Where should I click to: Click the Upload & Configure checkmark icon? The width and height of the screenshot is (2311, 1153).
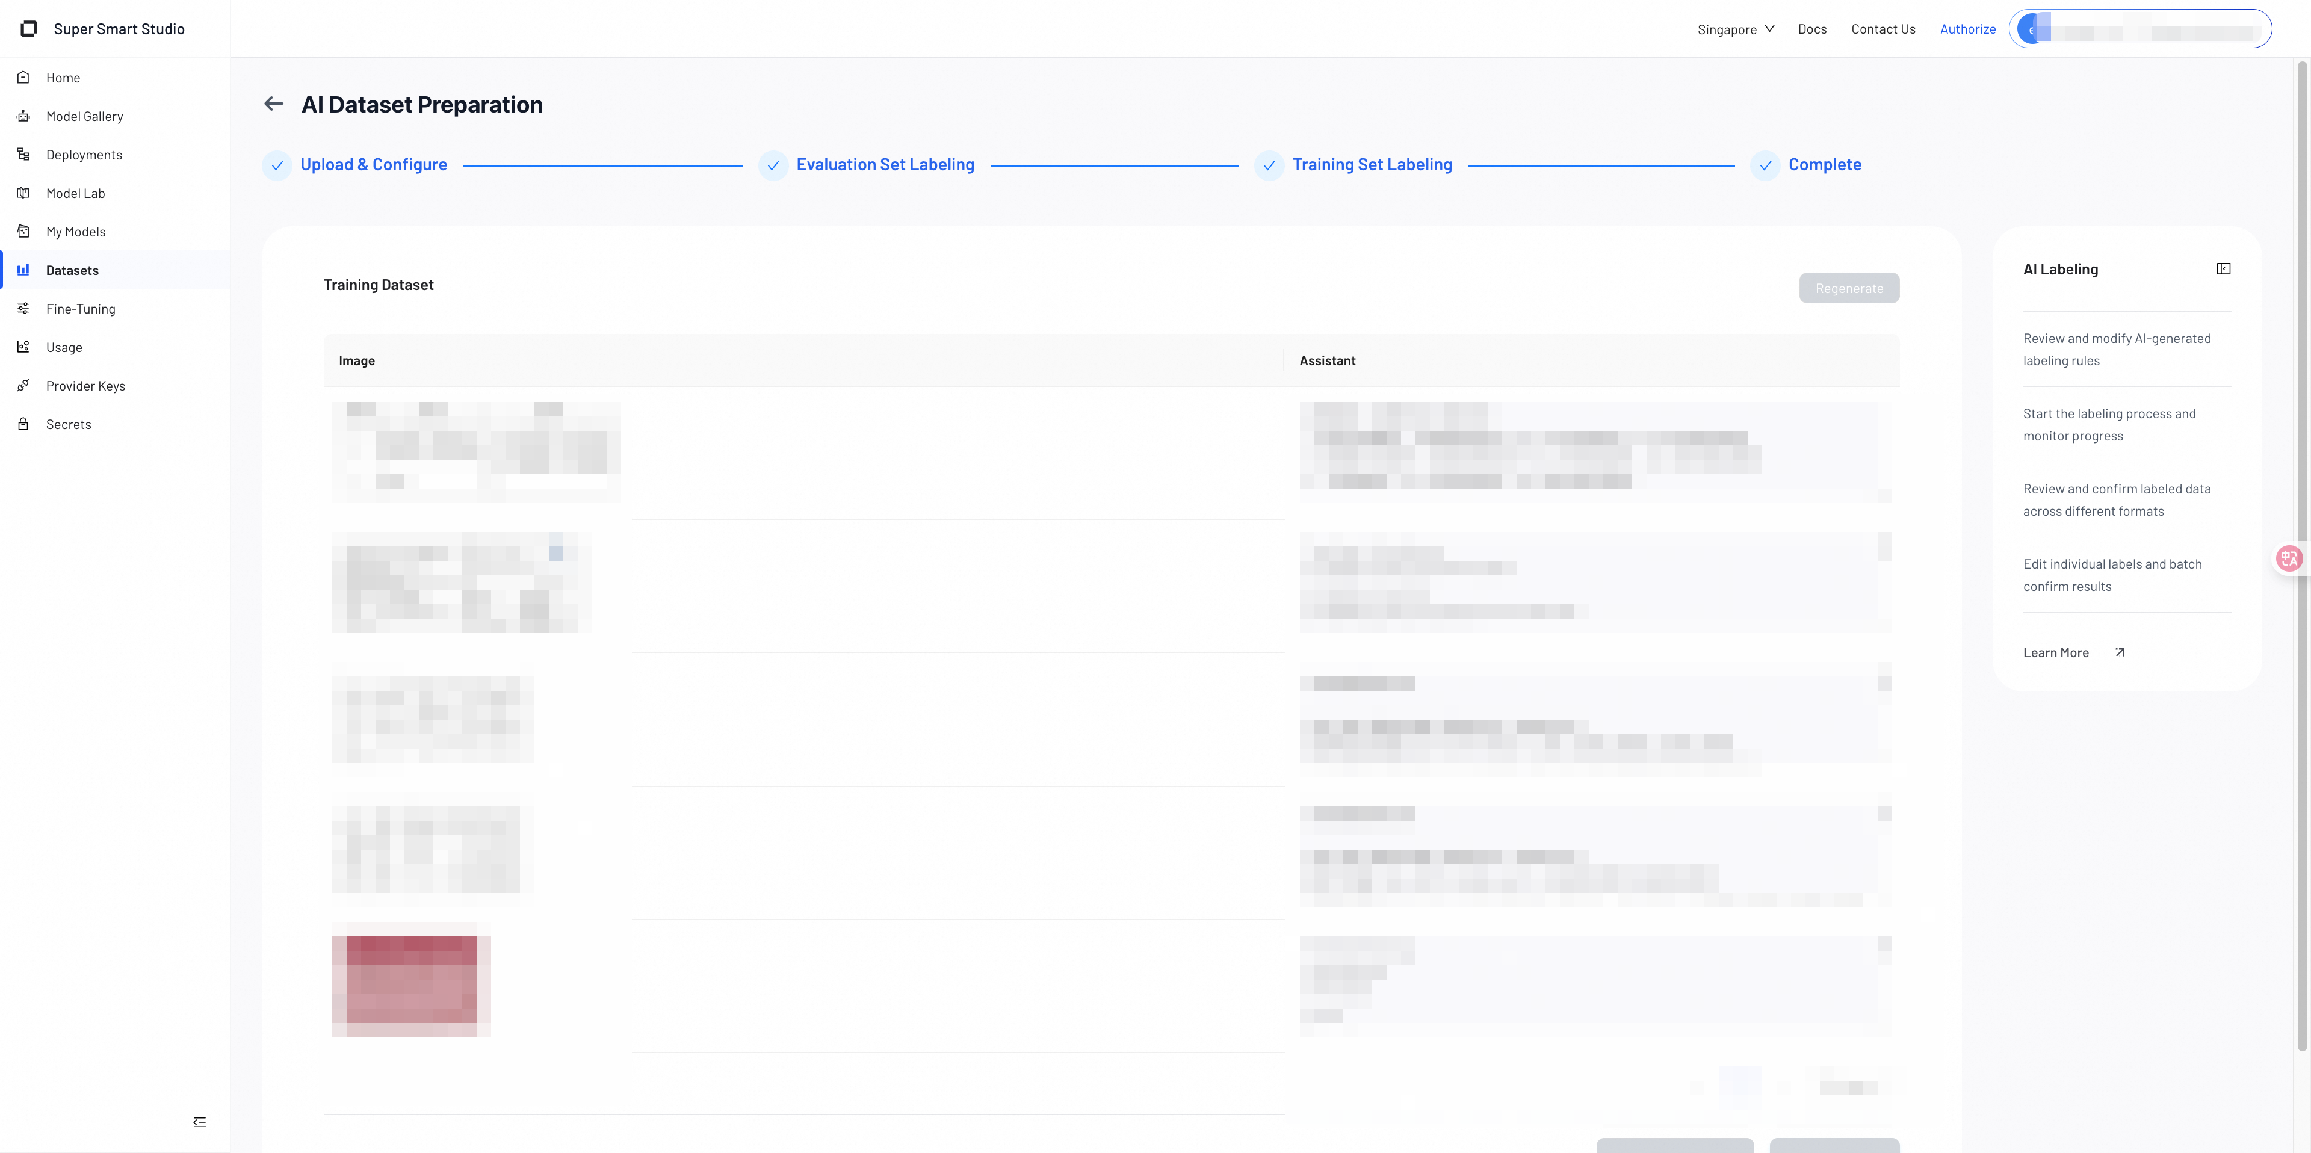(277, 165)
